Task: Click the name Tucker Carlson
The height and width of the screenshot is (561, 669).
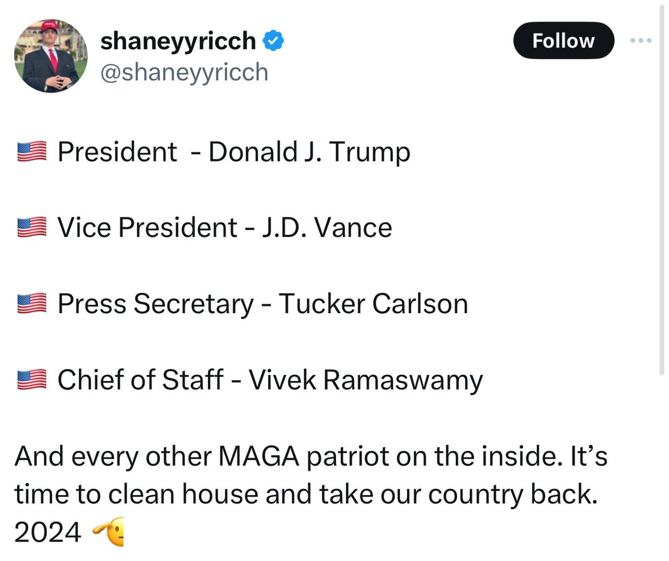Action: (x=373, y=304)
